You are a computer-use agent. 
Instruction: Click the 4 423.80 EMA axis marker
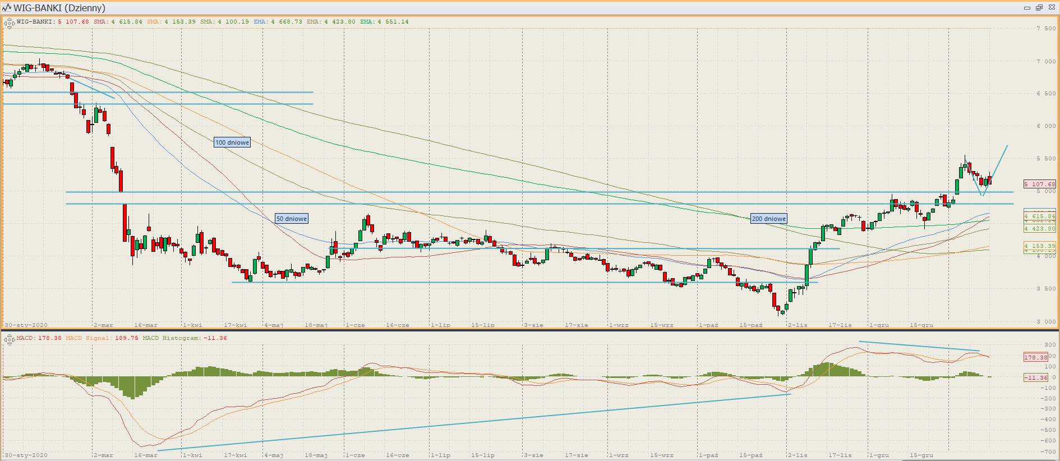pos(1039,228)
